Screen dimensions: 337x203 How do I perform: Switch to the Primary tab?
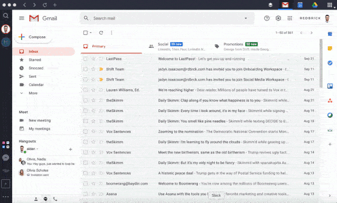[111, 46]
